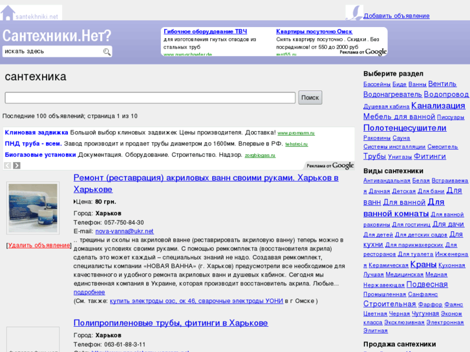The height and width of the screenshot is (352, 470).
Task: Open listing Ремонт акриловых ванн title
Action: coord(206,183)
